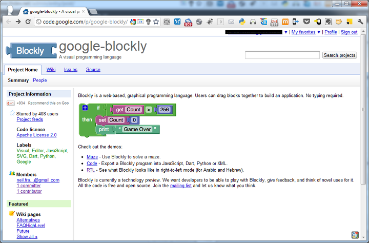This screenshot has height=243, width=369.
Task: Open the Future wiki page
Action: click(x=23, y=231)
